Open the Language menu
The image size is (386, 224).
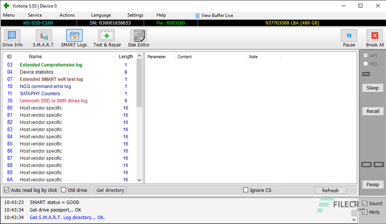click(x=101, y=15)
